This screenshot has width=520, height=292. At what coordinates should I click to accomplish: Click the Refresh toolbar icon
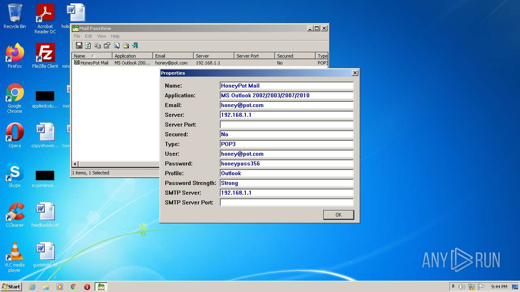(88, 45)
